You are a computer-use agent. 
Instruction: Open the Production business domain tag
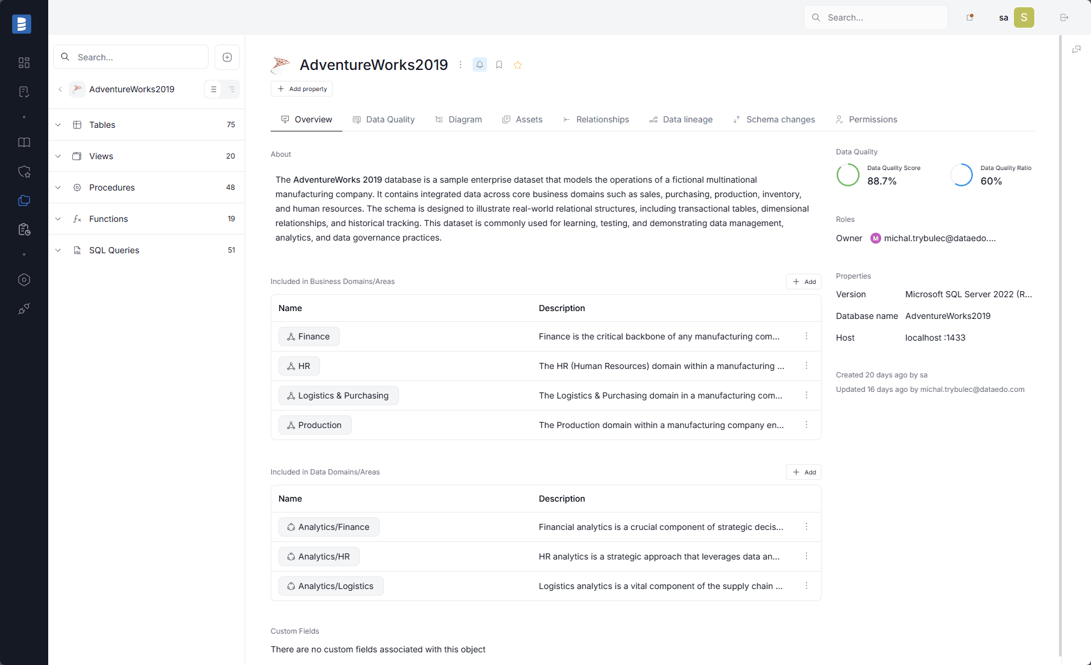[x=315, y=425]
